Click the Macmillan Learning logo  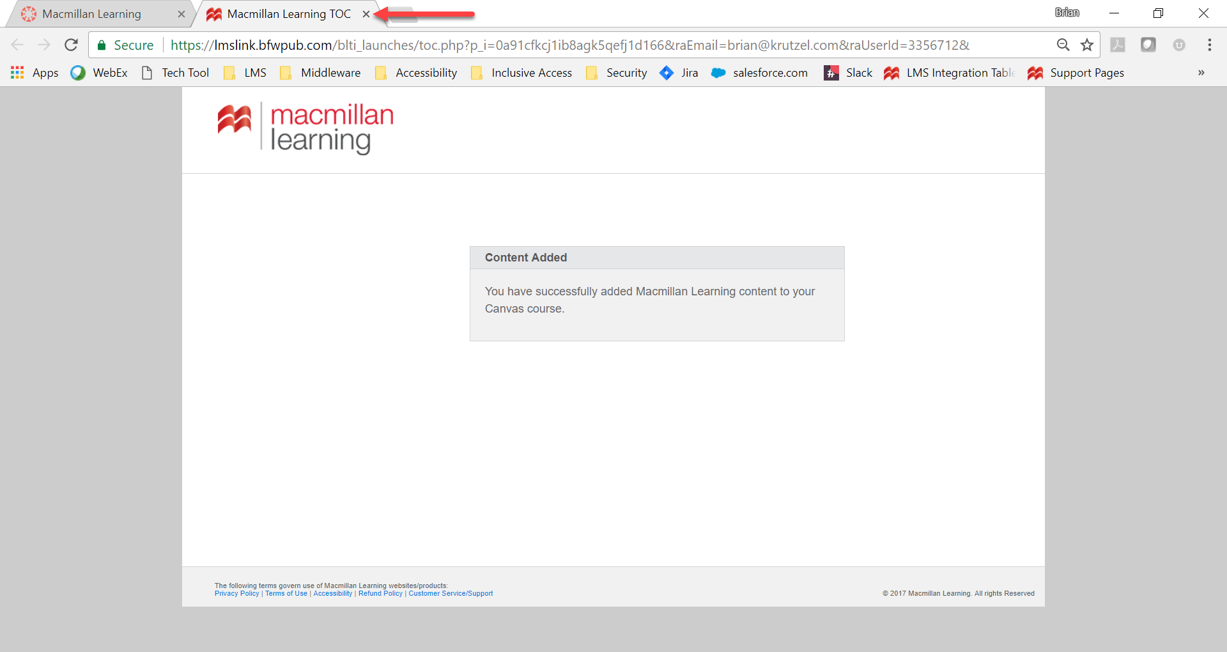(305, 128)
